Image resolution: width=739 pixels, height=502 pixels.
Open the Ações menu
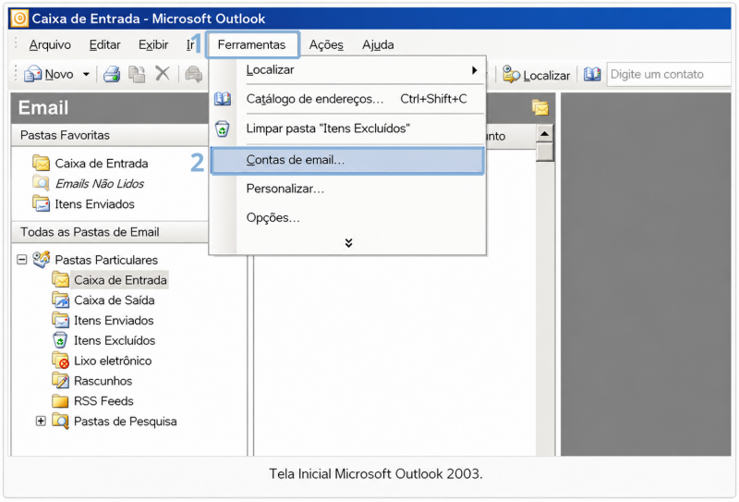click(326, 44)
